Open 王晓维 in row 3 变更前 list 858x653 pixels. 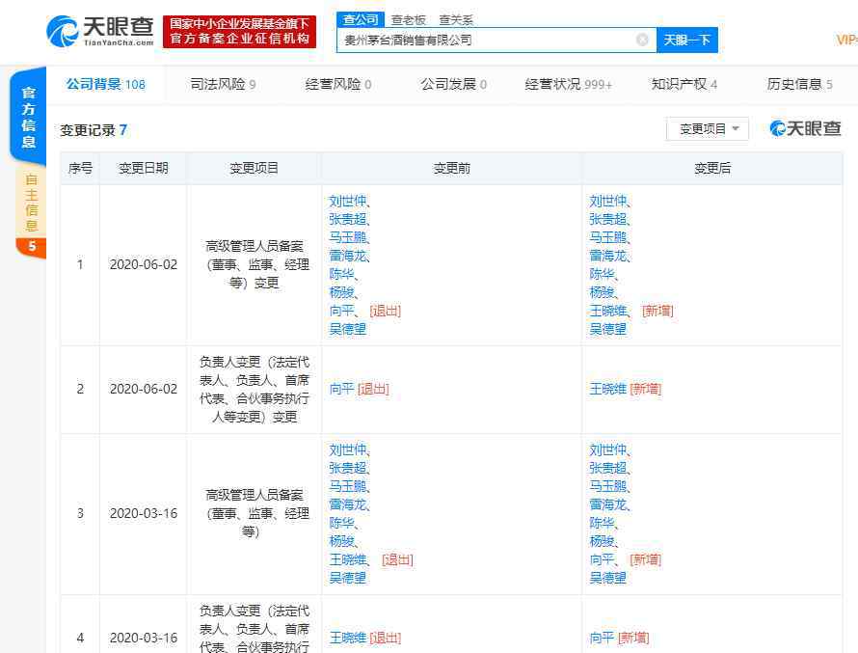347,559
